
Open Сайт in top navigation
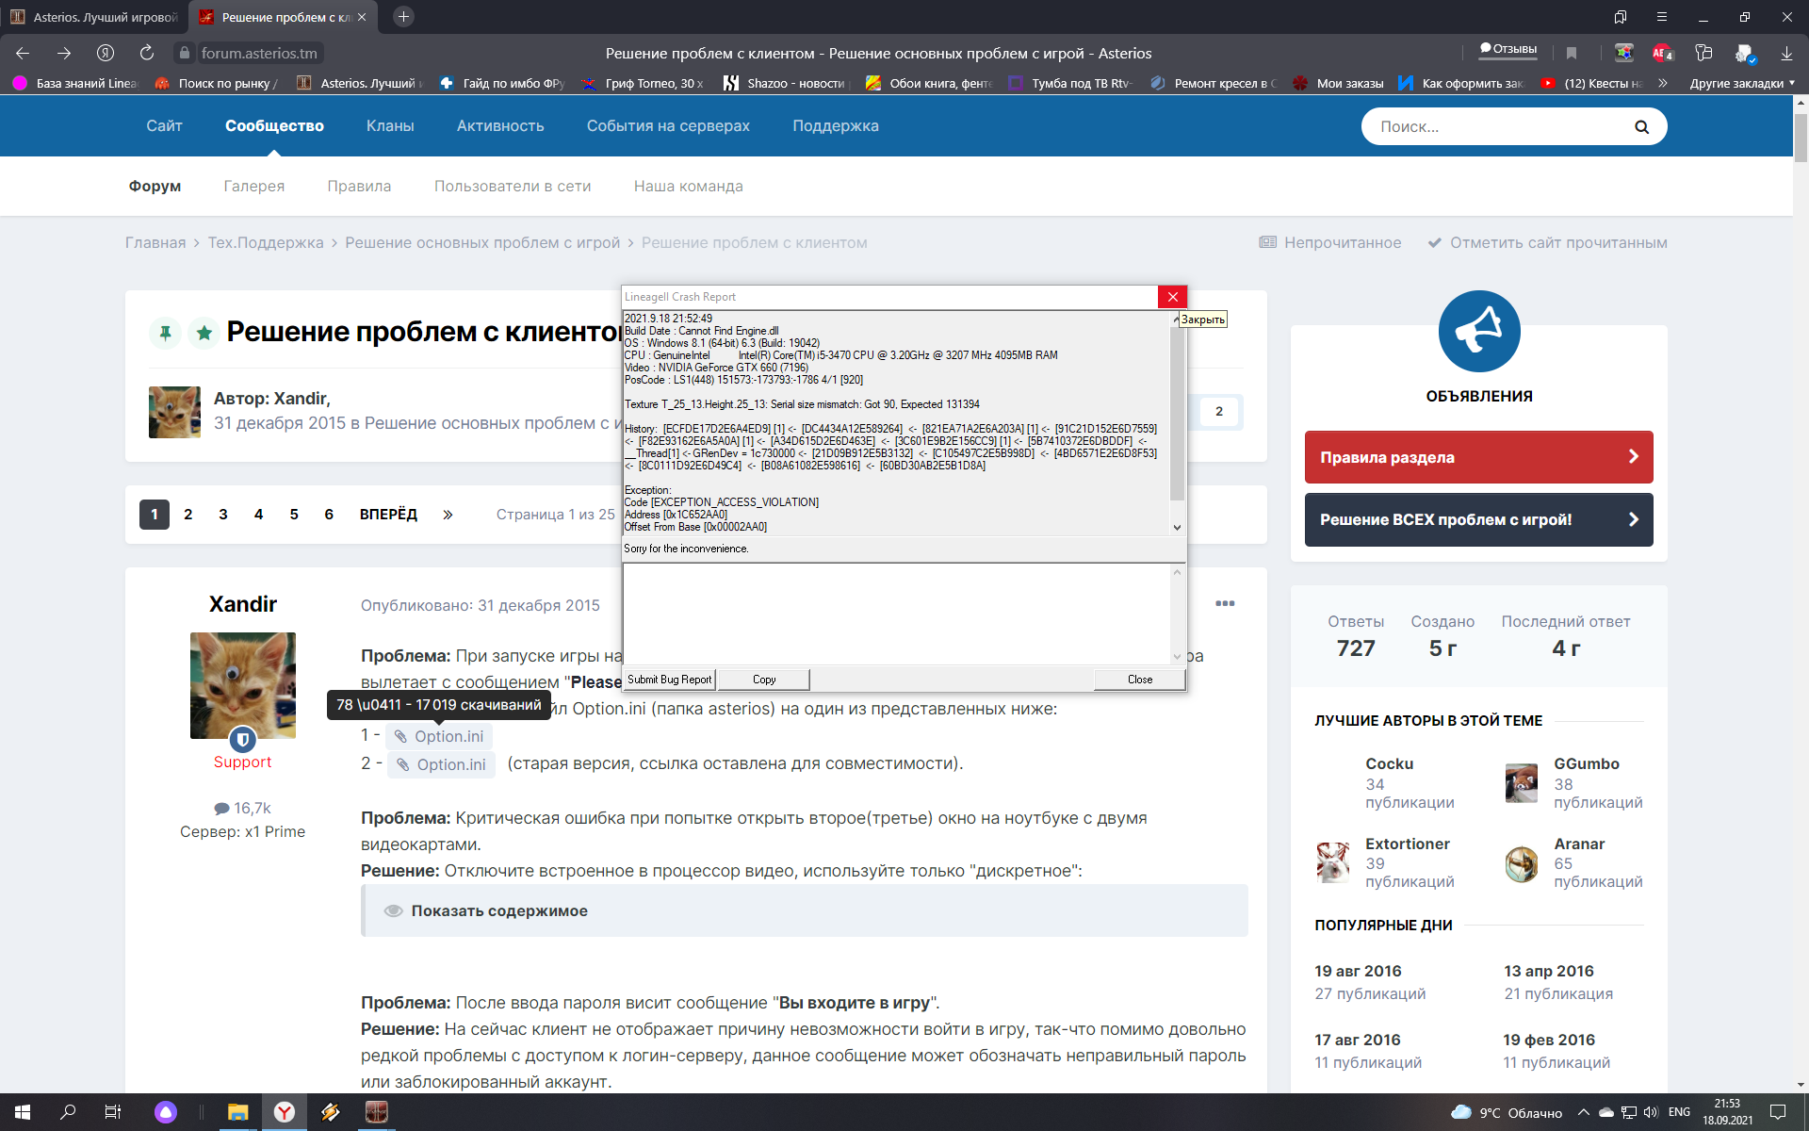164,126
